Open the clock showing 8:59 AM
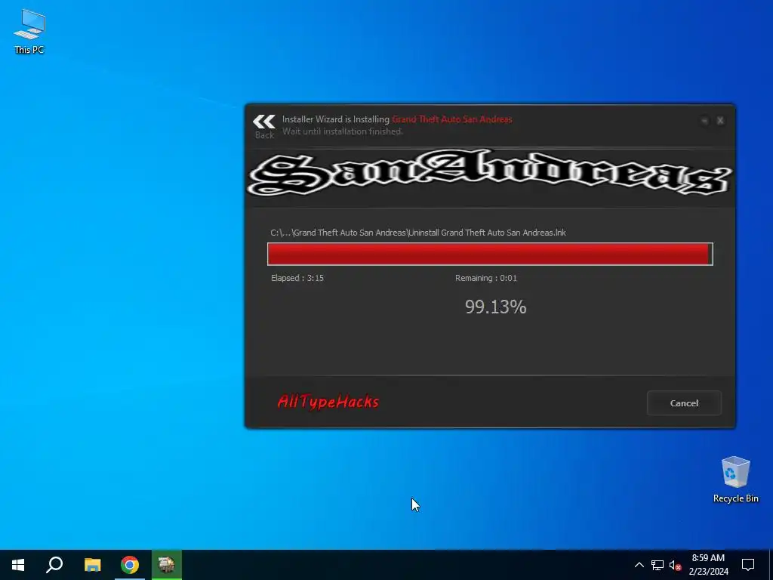Image resolution: width=773 pixels, height=580 pixels. pos(708,565)
